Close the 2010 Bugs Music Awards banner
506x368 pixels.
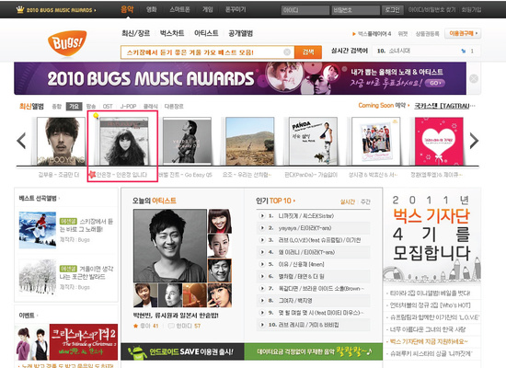(474, 78)
